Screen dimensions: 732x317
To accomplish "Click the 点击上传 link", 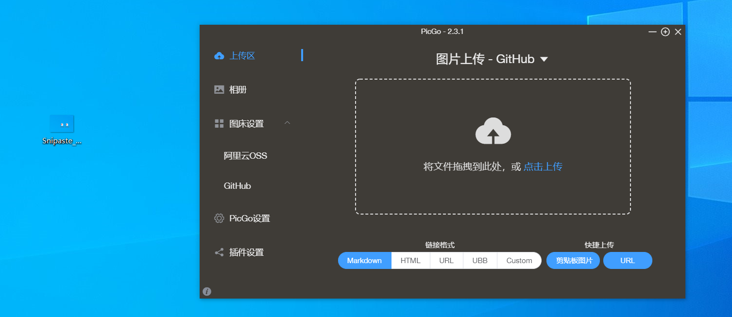I will coord(543,167).
